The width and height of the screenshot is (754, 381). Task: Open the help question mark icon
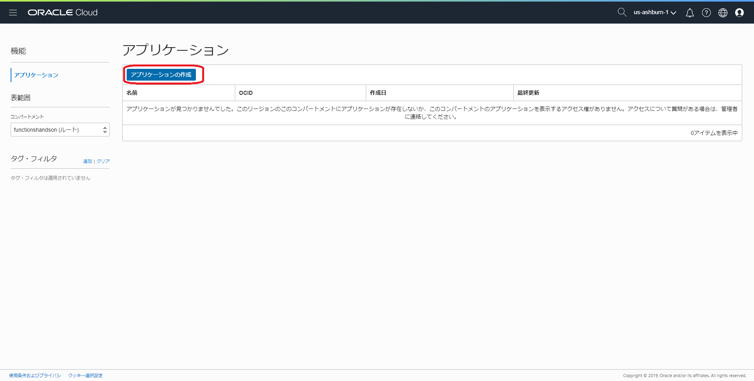point(706,13)
